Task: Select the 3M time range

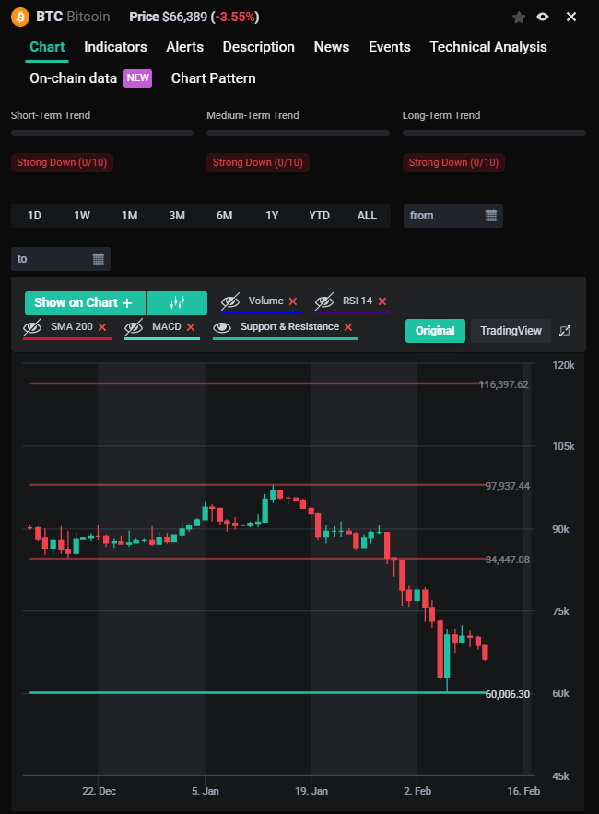Action: click(x=177, y=216)
